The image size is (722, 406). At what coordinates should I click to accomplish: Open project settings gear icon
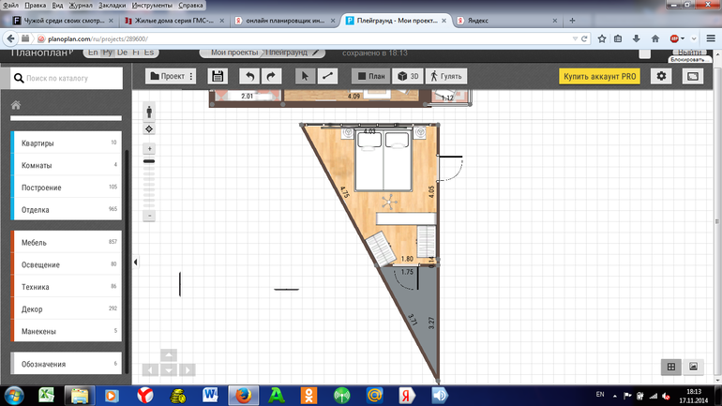662,76
